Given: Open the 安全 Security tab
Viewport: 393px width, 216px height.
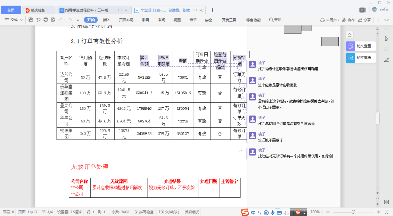Looking at the screenshot, I should (x=209, y=20).
